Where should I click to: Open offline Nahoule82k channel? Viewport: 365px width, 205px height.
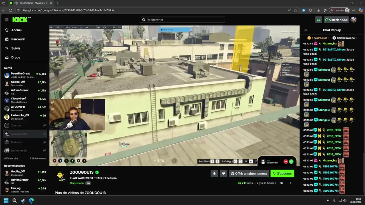click(x=25, y=150)
